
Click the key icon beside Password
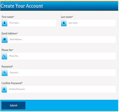click(x=4, y=72)
